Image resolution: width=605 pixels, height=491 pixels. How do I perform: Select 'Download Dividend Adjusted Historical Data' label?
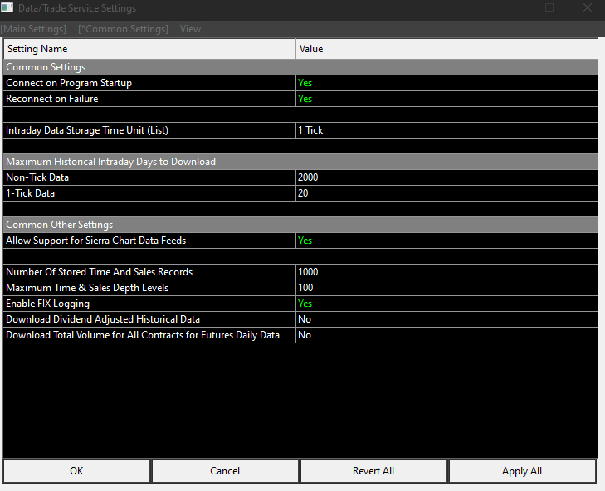(x=103, y=319)
